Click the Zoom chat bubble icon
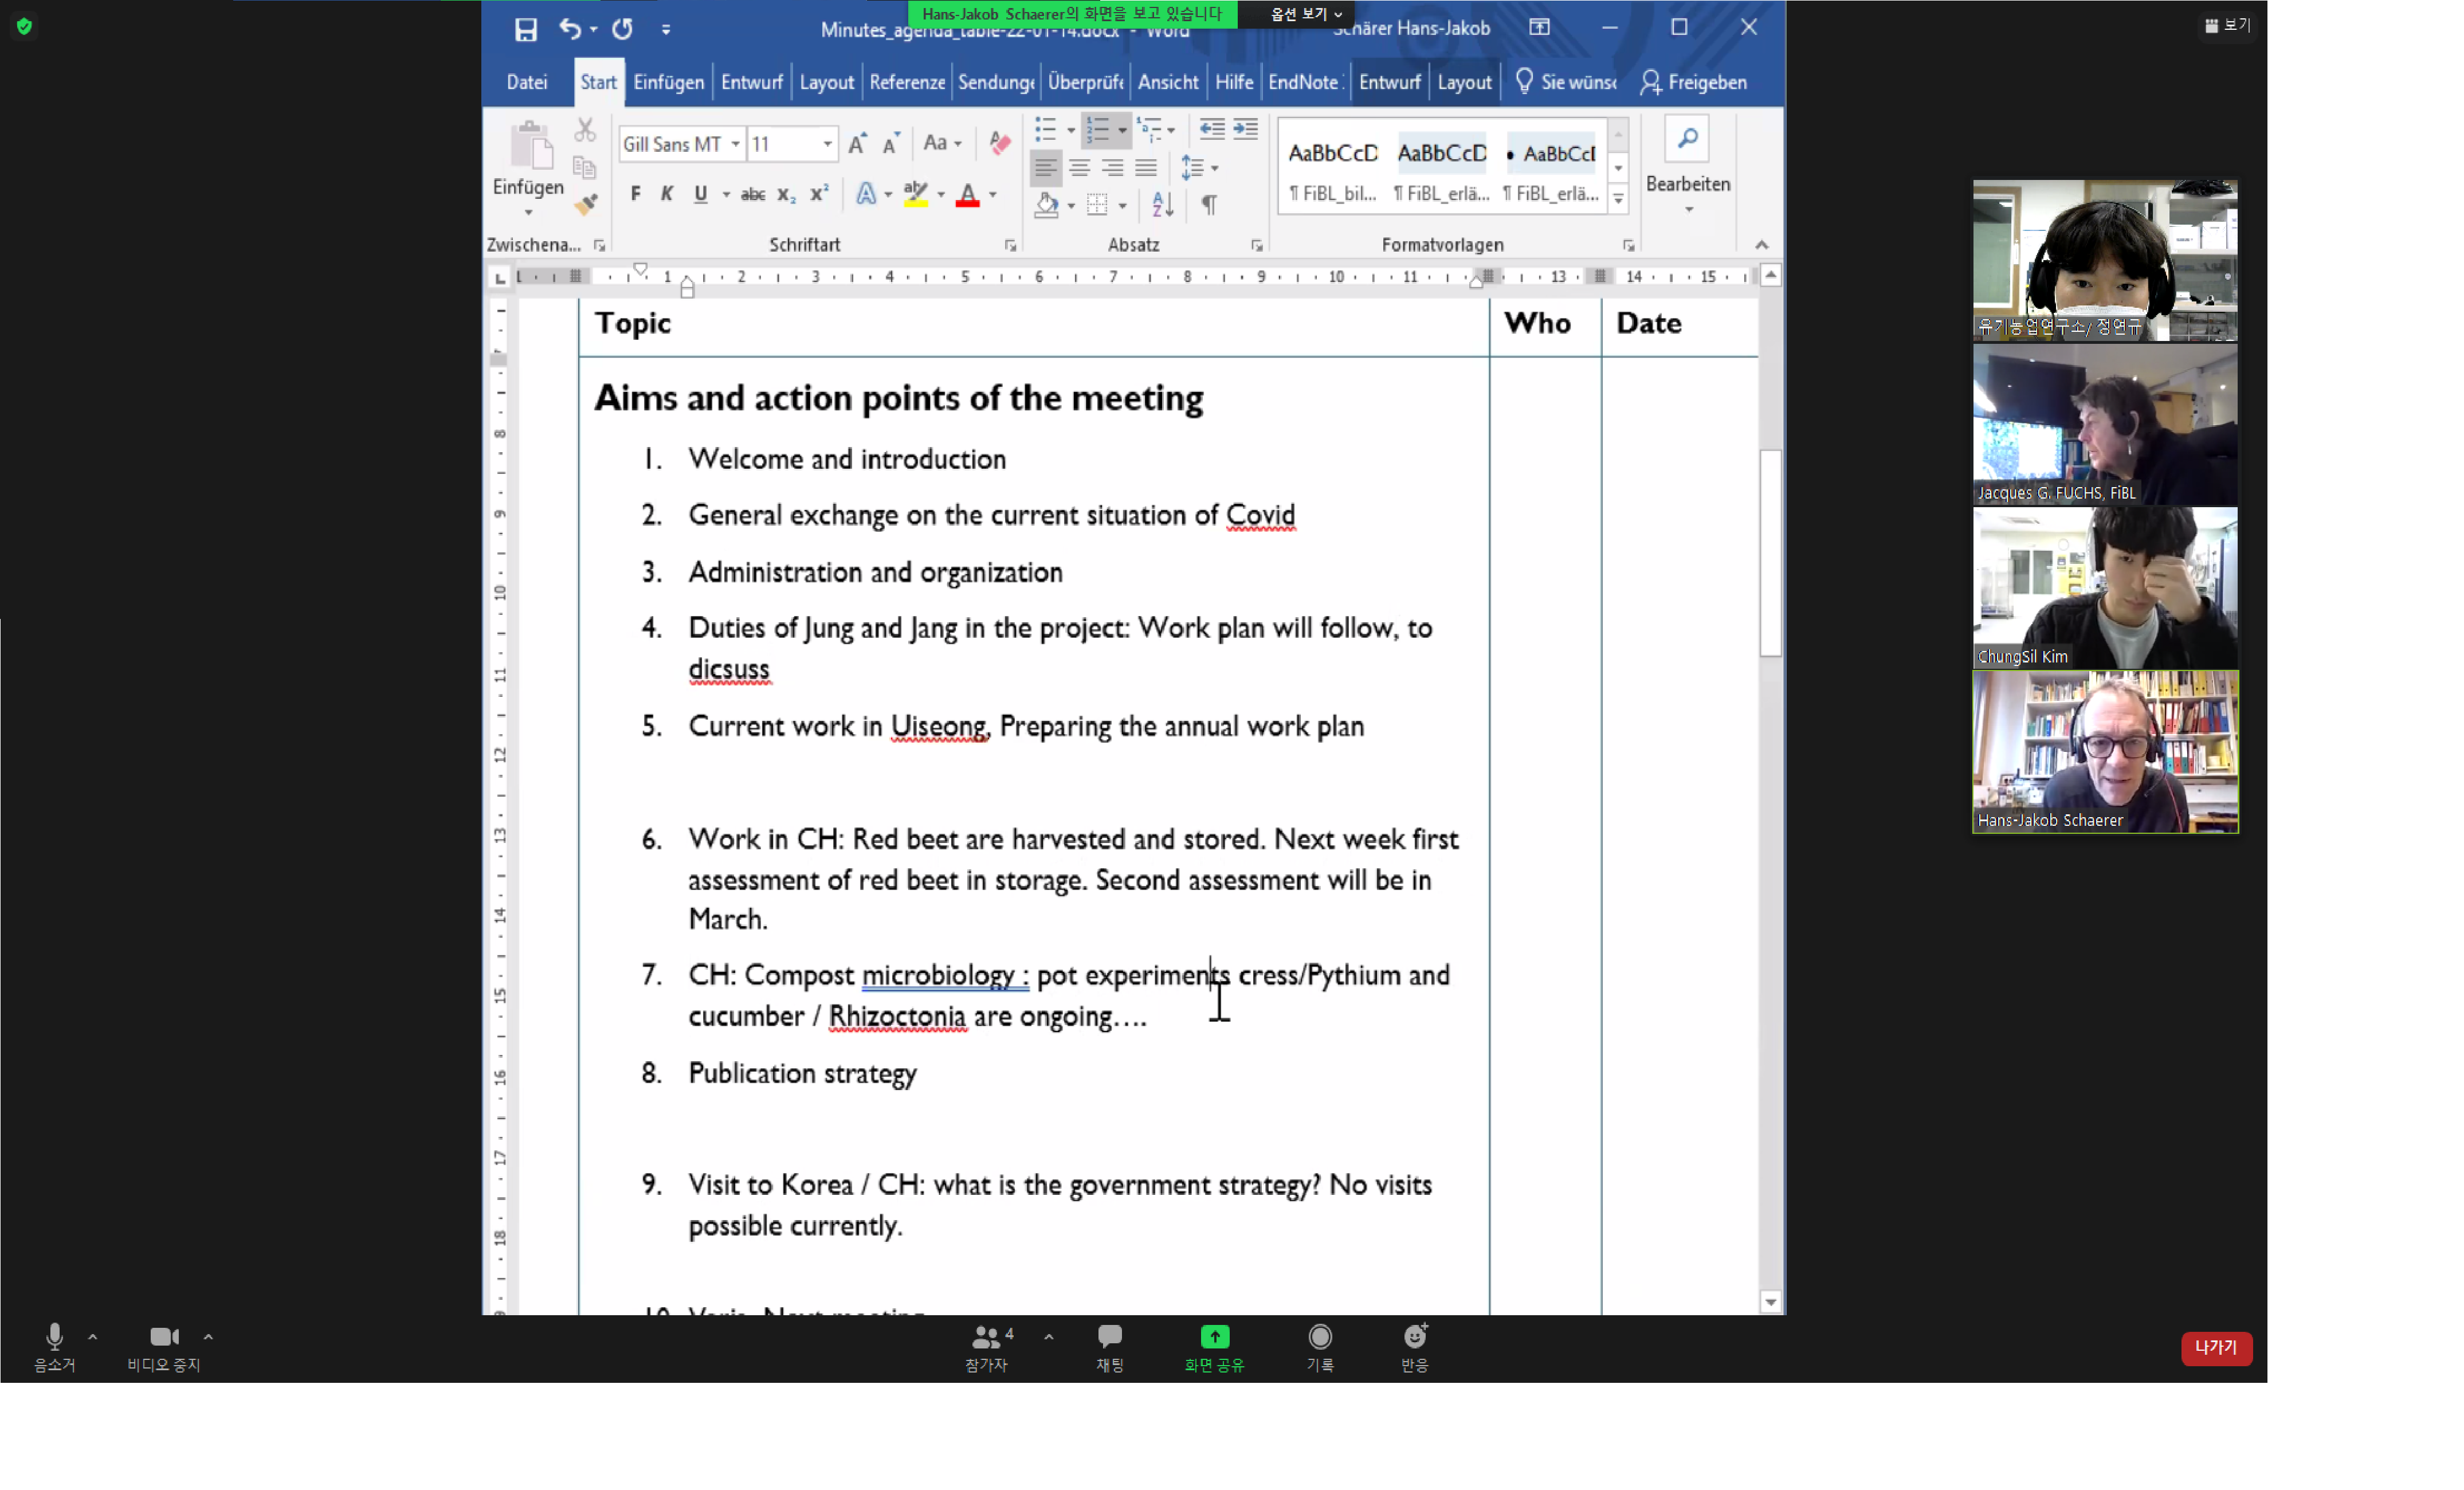Screen dimensions: 2464x1490 1110,1337
